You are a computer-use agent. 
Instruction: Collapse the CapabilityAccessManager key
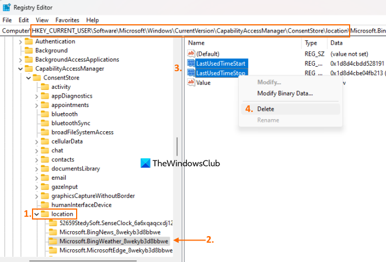click(20, 69)
